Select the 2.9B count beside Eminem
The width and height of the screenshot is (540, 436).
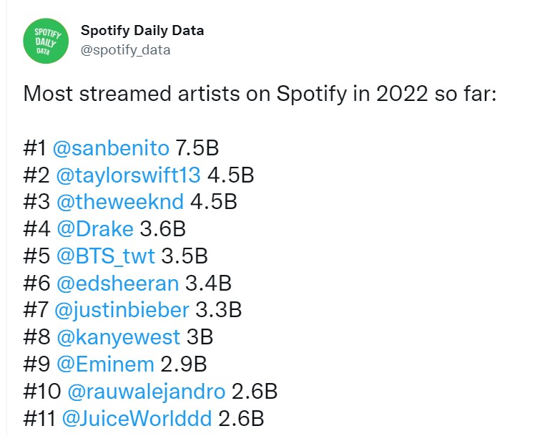(x=184, y=364)
